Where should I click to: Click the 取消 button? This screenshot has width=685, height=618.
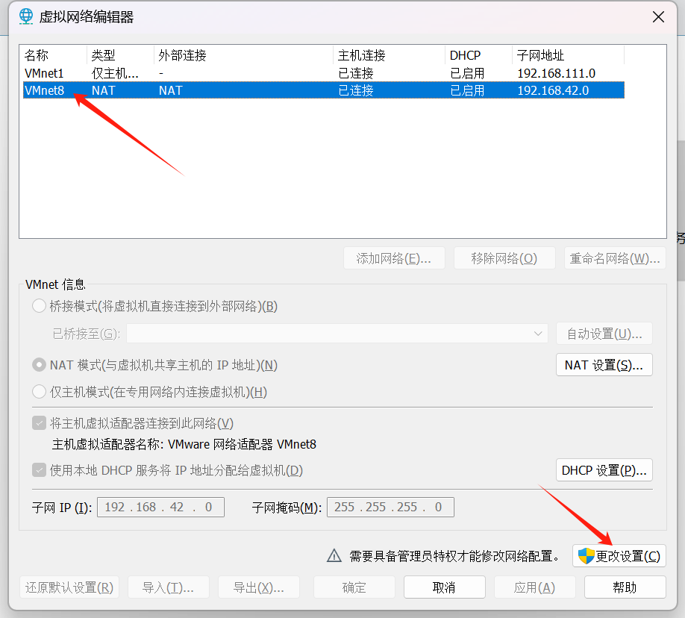(x=444, y=587)
